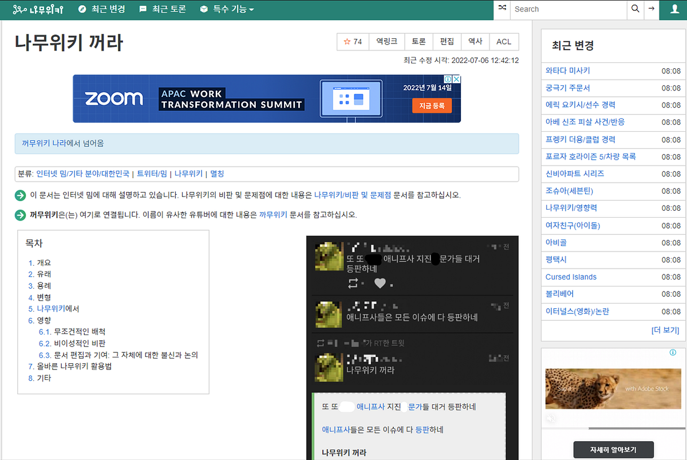
Task: Jump to section 4. 변형
Action: pos(40,297)
